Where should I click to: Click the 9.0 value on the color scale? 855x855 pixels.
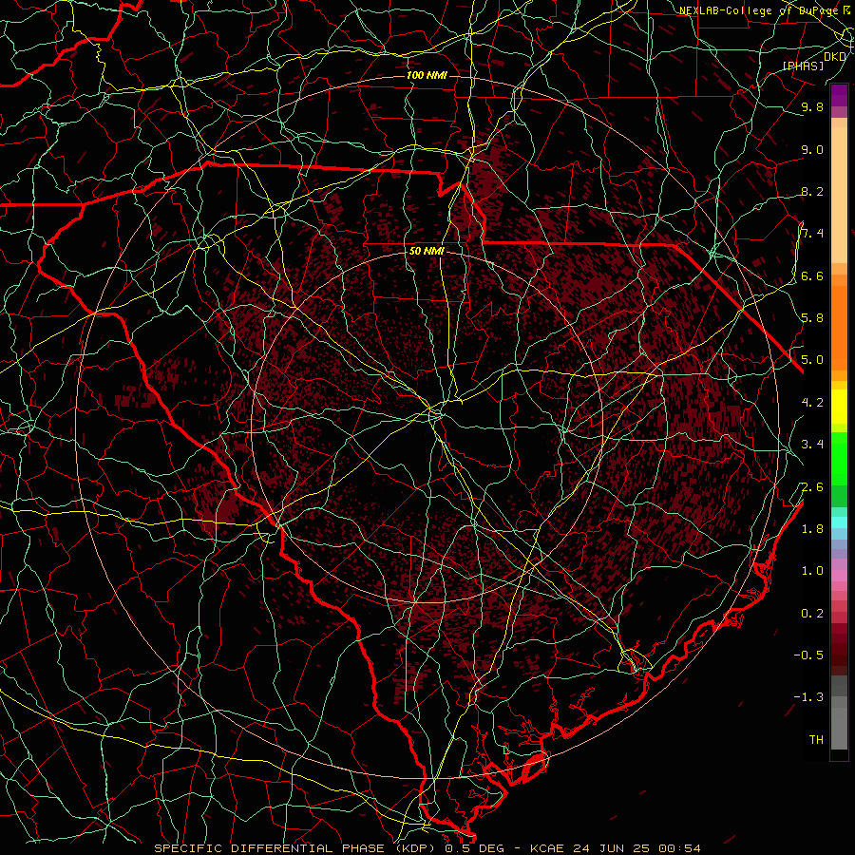coord(812,149)
